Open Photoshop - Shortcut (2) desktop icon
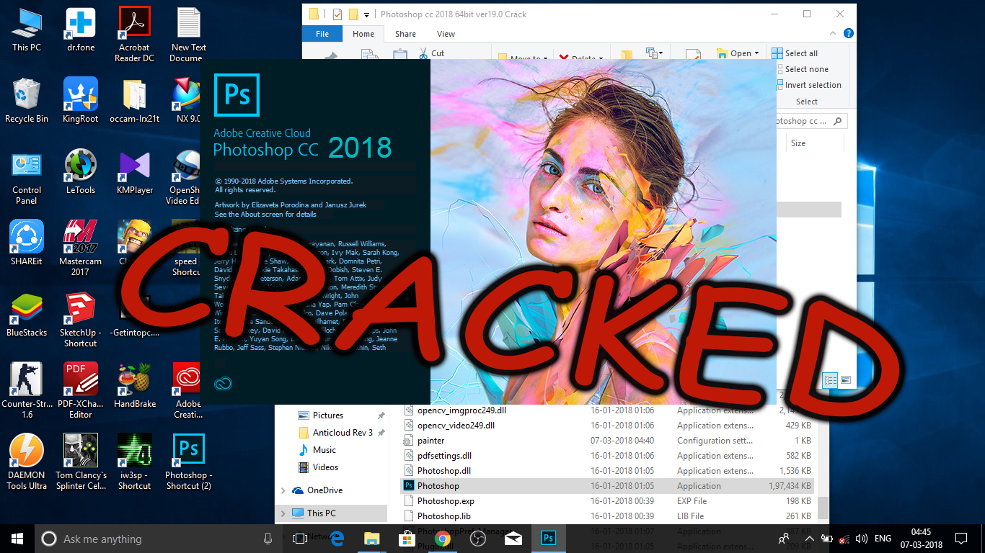The width and height of the screenshot is (985, 553). [x=187, y=462]
